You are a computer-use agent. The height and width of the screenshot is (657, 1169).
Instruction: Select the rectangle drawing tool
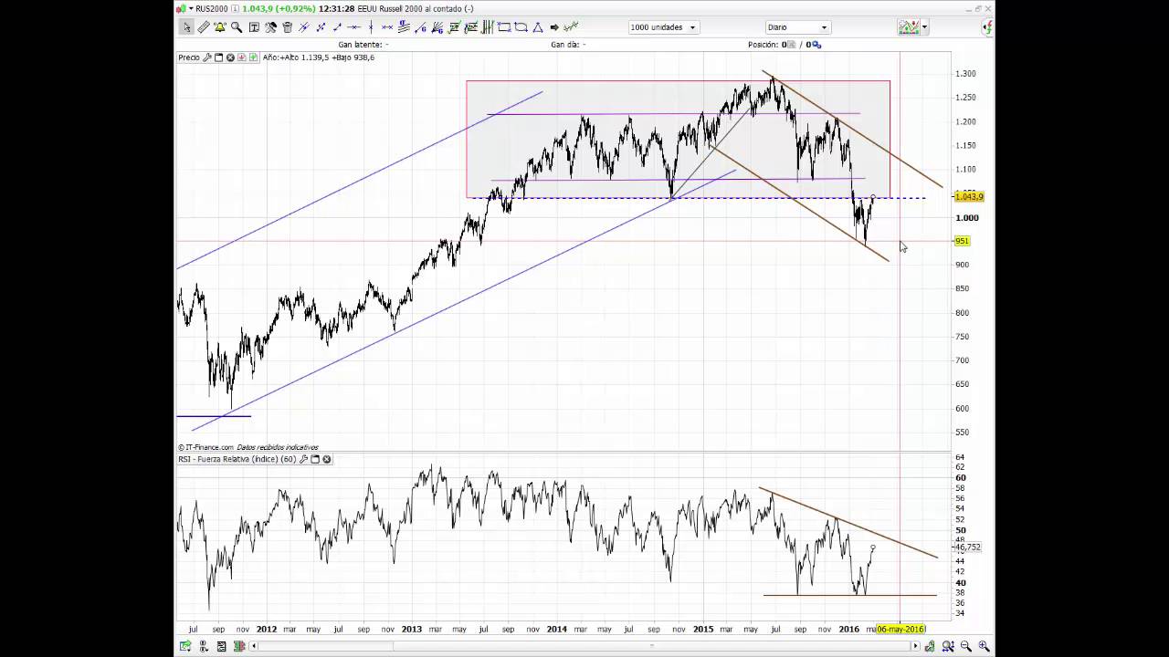(504, 27)
